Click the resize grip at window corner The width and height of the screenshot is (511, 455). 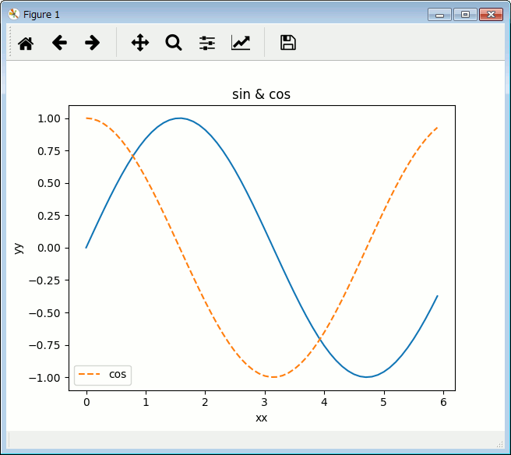(500, 444)
